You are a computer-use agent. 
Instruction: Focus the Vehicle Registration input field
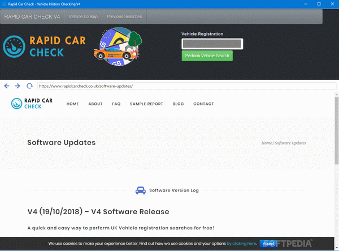click(212, 44)
